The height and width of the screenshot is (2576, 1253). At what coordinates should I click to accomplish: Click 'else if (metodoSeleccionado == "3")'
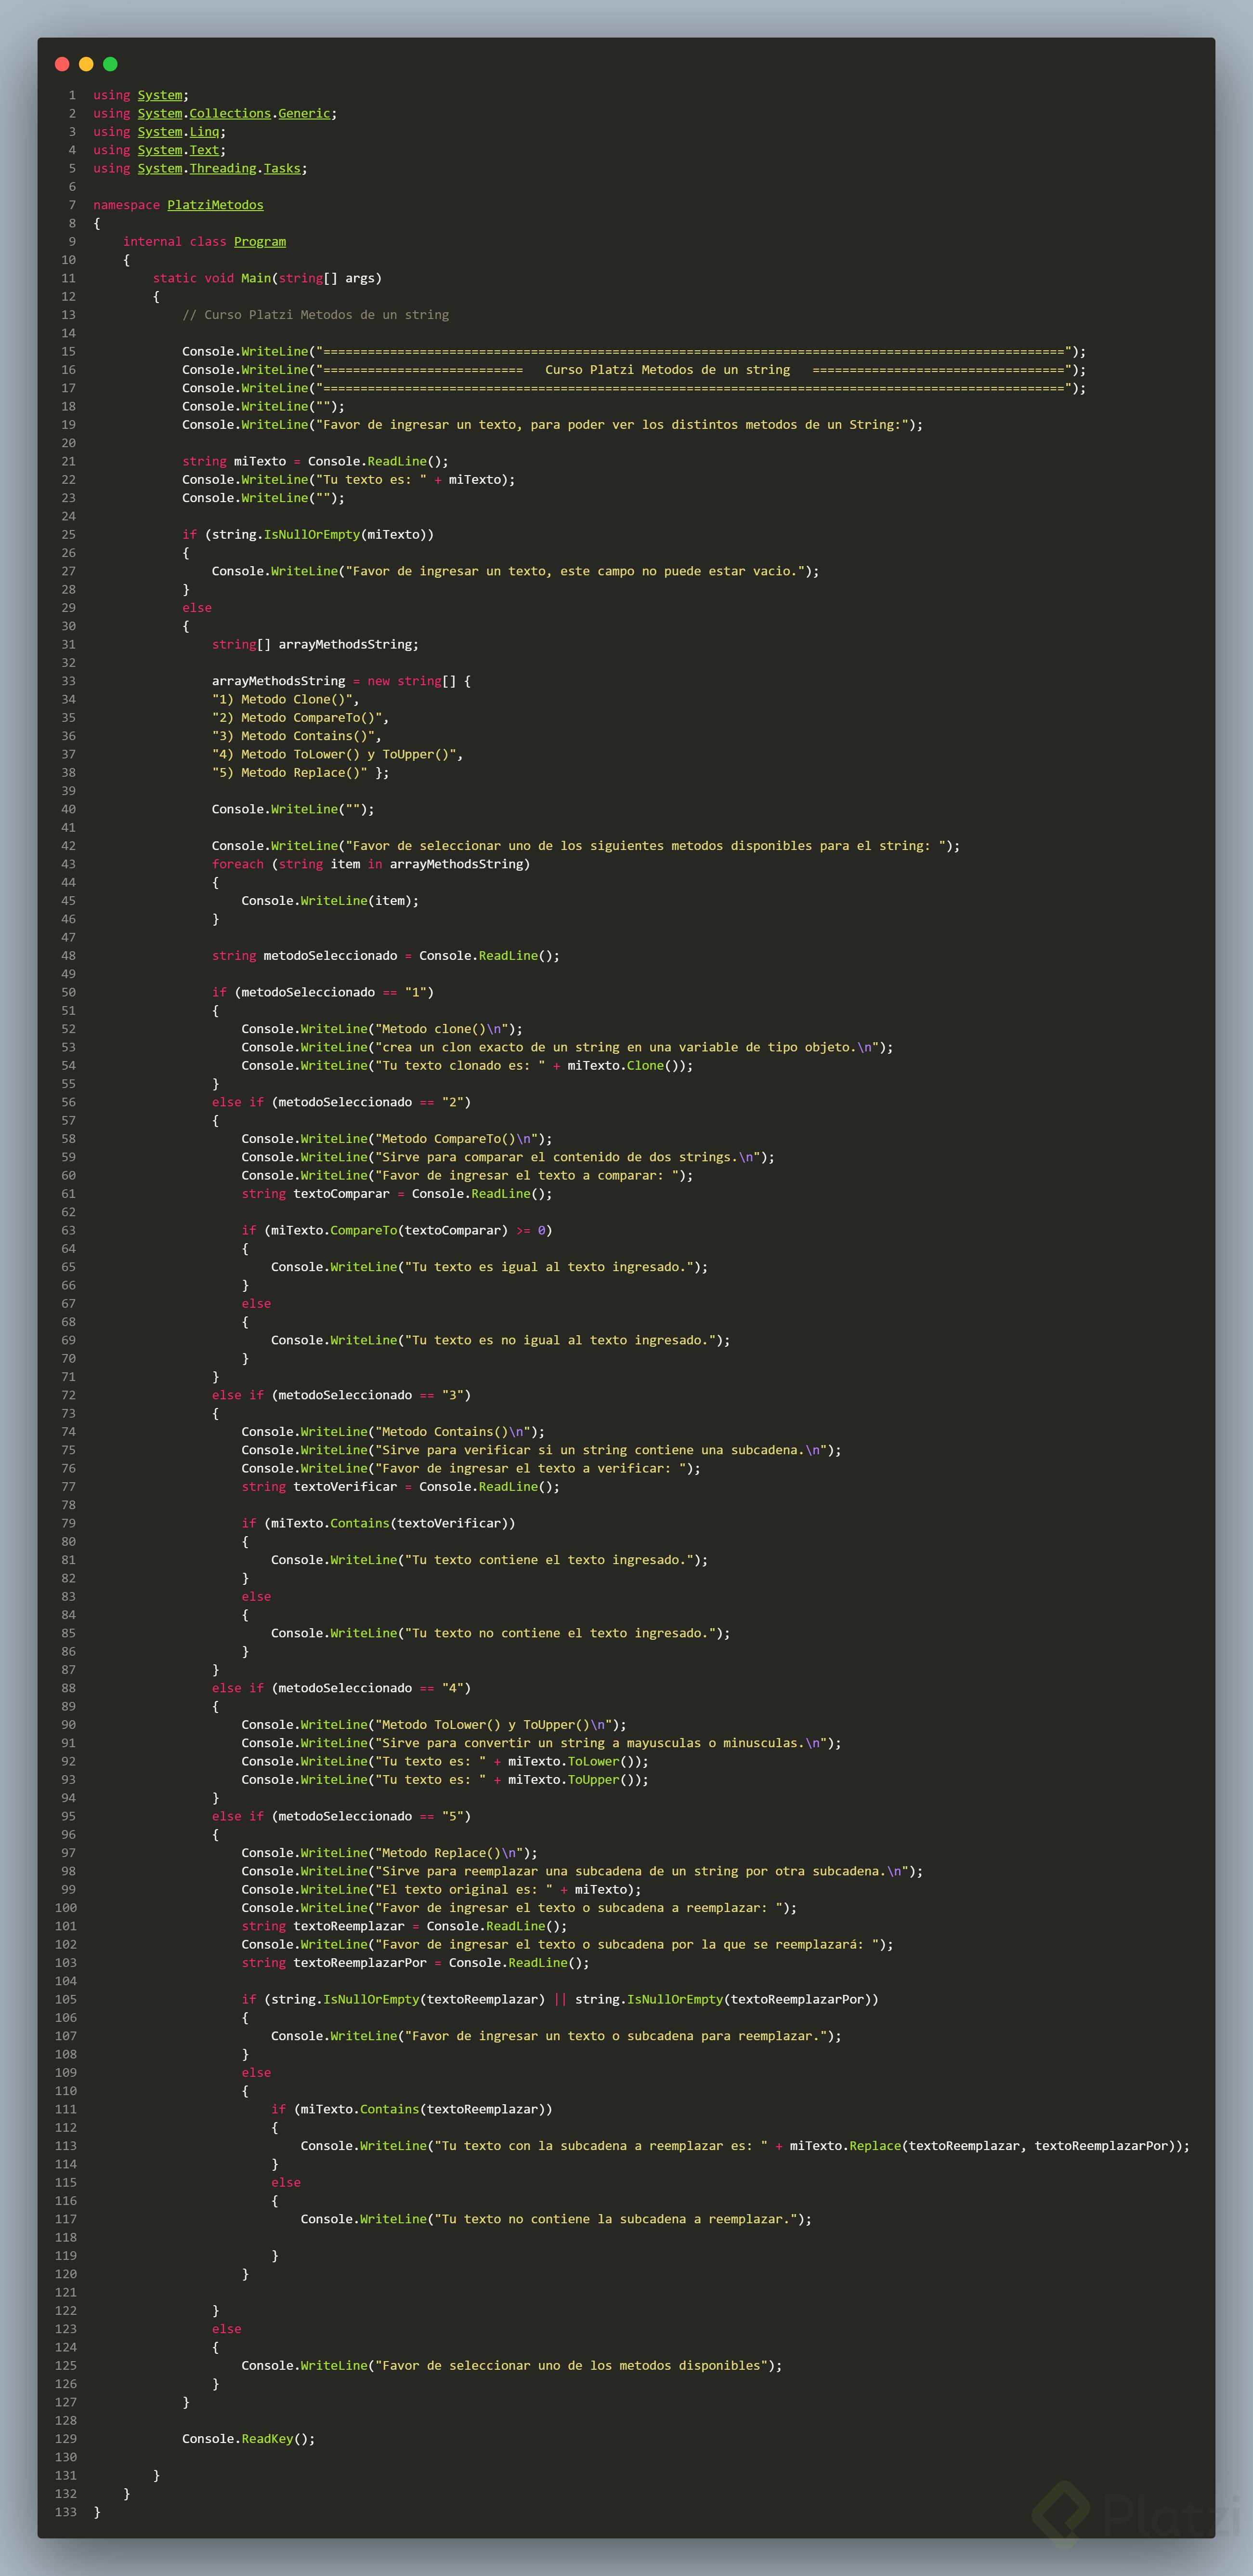point(342,1395)
